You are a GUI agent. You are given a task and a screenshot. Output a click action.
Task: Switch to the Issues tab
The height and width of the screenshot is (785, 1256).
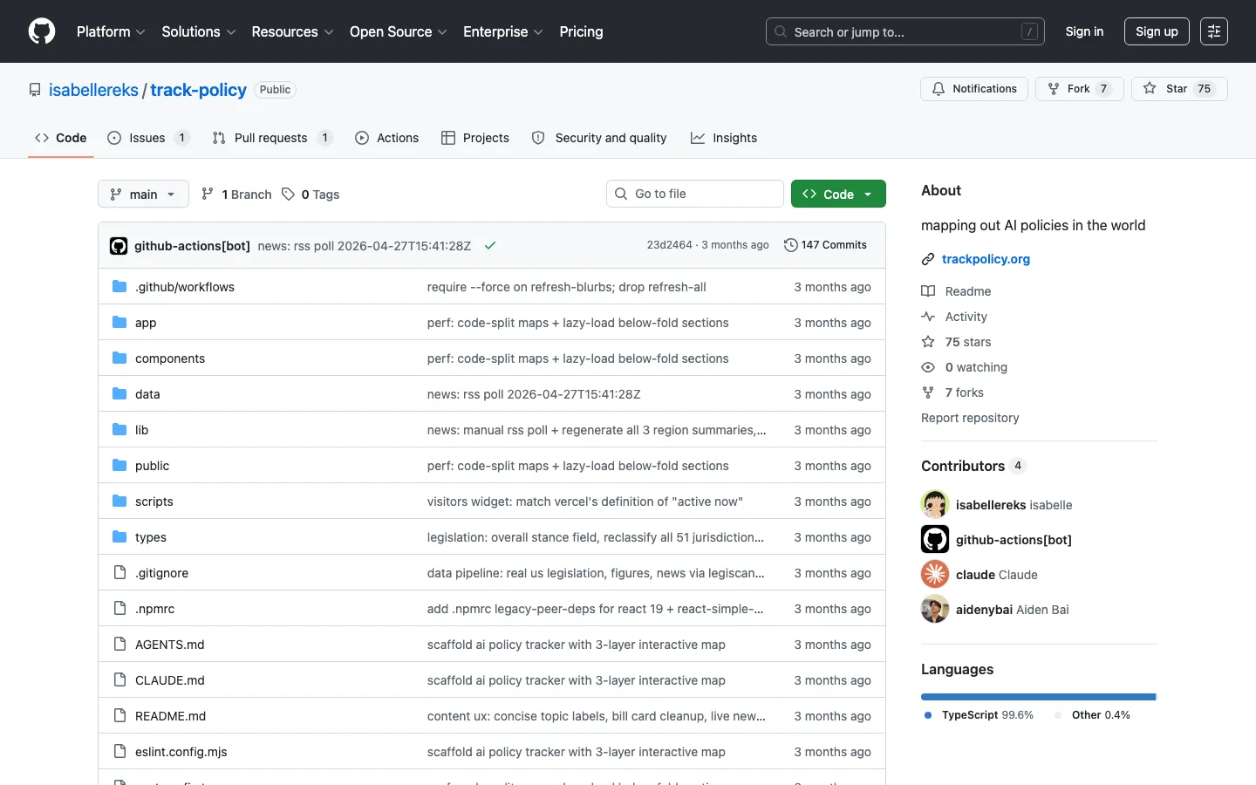pos(148,138)
